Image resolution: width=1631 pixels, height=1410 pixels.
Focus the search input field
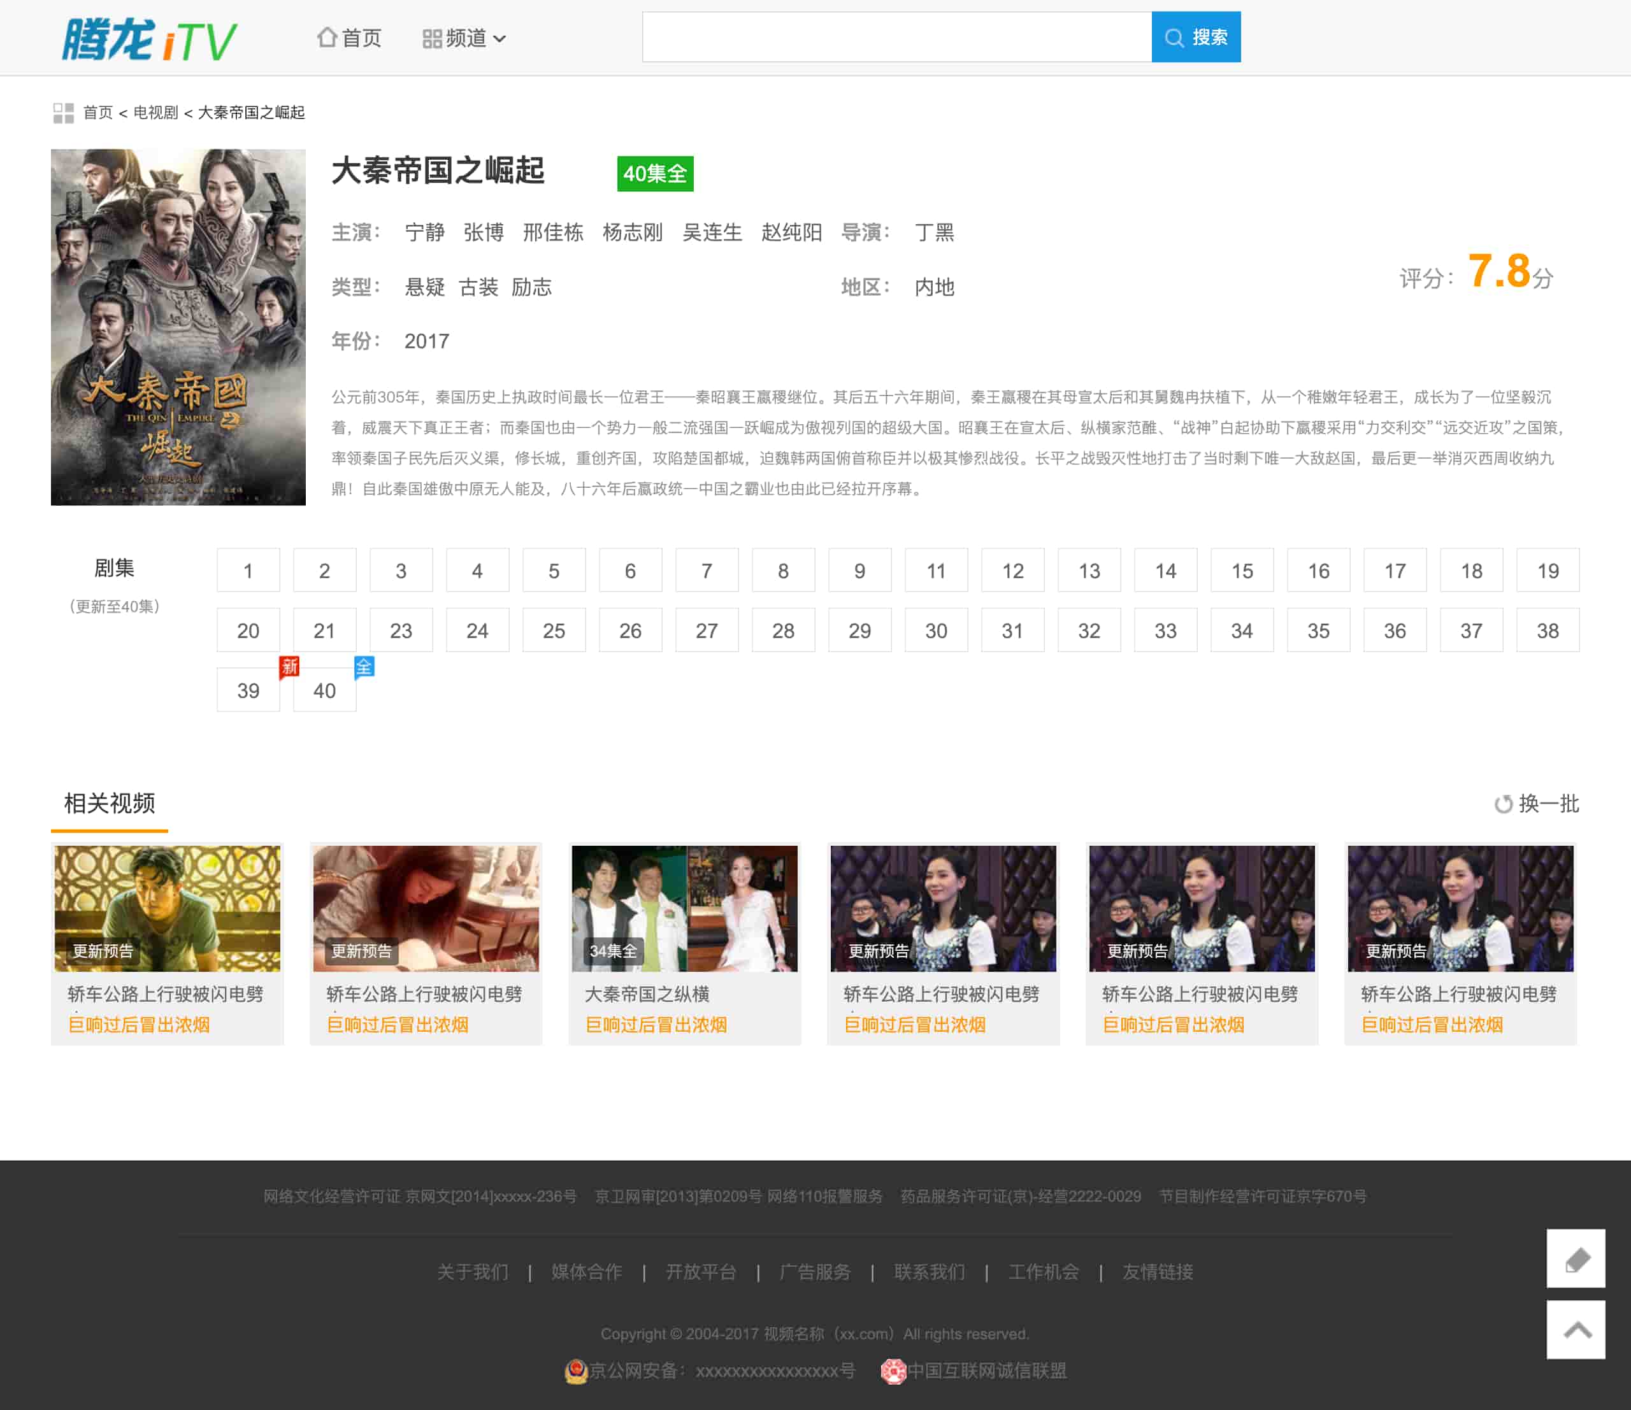(x=896, y=37)
